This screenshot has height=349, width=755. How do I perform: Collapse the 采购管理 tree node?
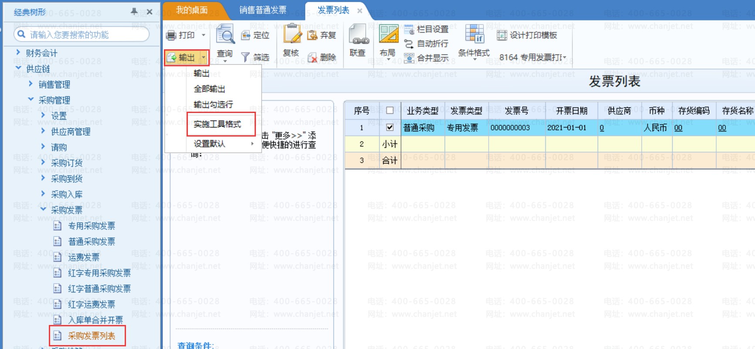[31, 99]
